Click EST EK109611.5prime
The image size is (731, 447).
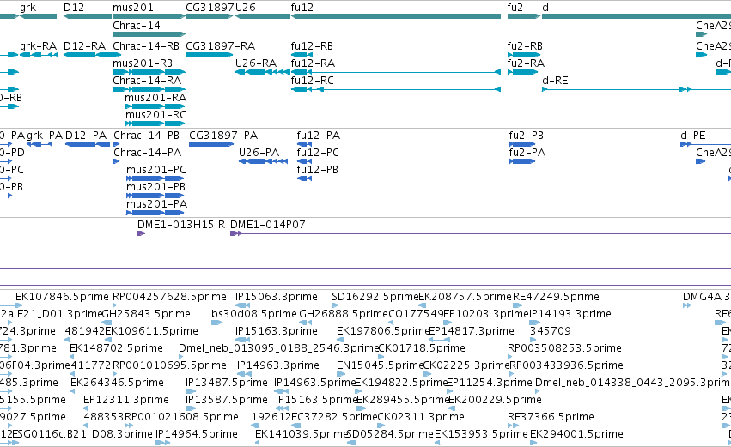(x=151, y=331)
